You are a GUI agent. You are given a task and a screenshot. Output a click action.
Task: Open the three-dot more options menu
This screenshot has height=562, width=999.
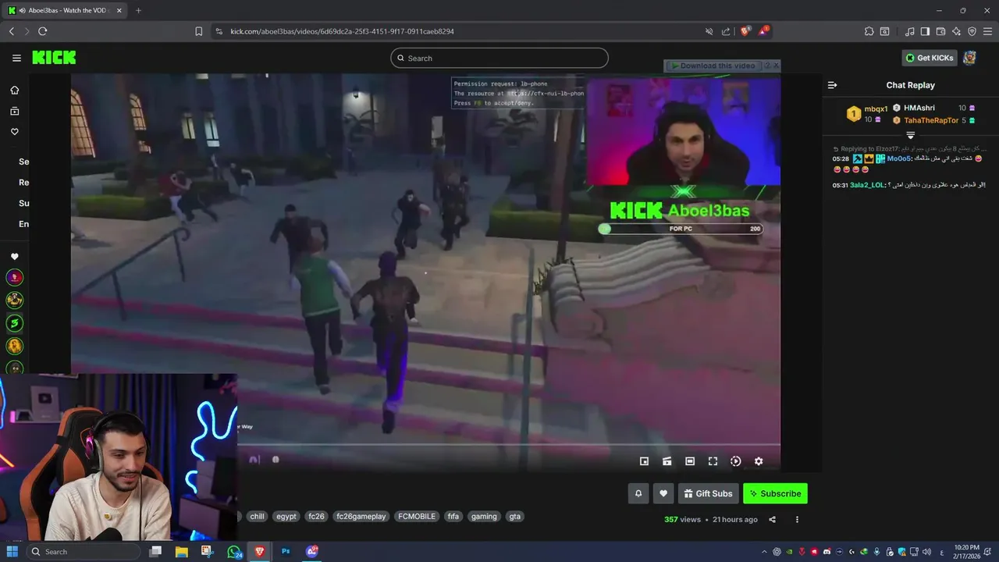pyautogui.click(x=797, y=519)
